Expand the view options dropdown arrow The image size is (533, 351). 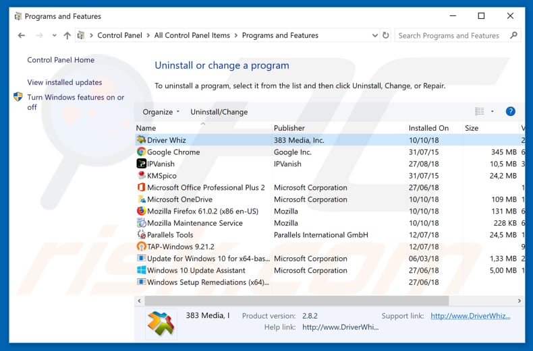pos(493,111)
